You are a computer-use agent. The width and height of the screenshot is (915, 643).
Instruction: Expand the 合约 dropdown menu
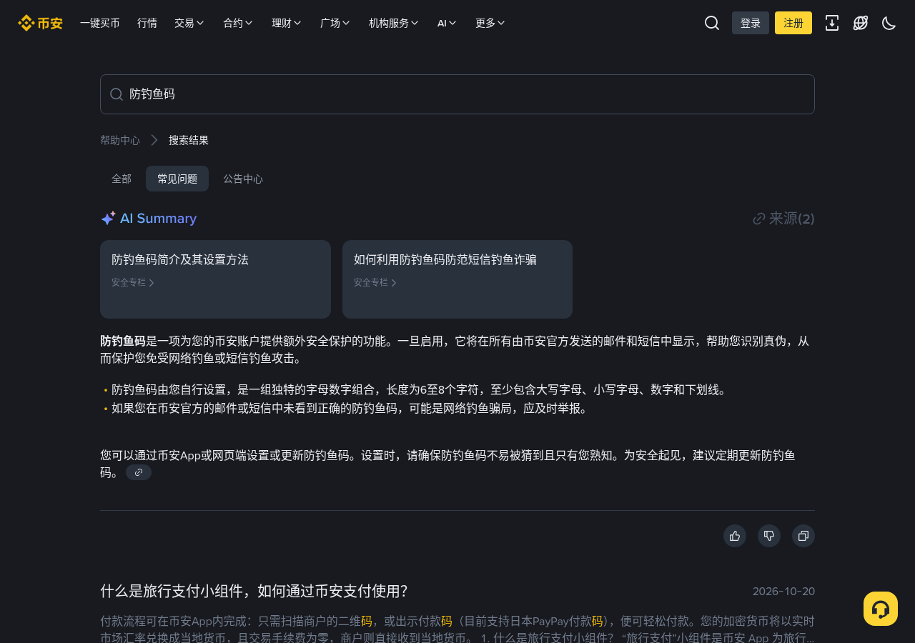tap(238, 23)
